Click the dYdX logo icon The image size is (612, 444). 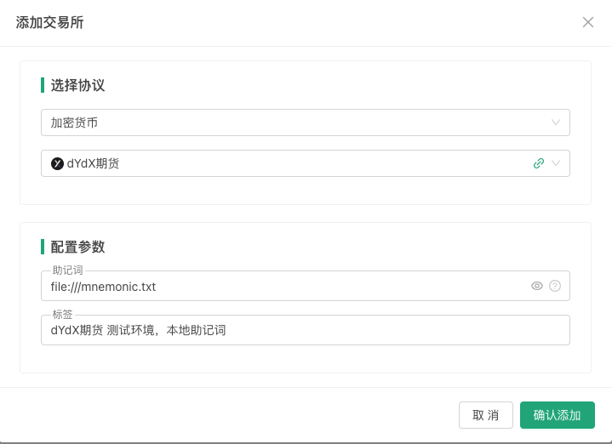pos(57,163)
